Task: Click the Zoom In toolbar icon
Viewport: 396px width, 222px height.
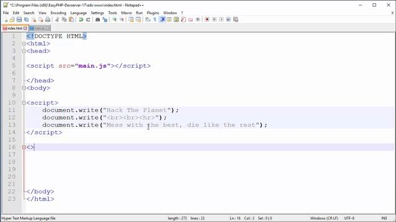Action: [114, 20]
